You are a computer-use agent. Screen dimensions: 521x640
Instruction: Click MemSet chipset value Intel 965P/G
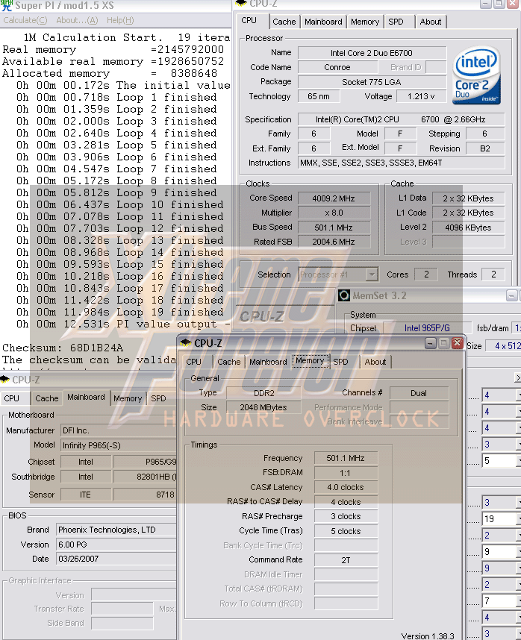pyautogui.click(x=427, y=328)
